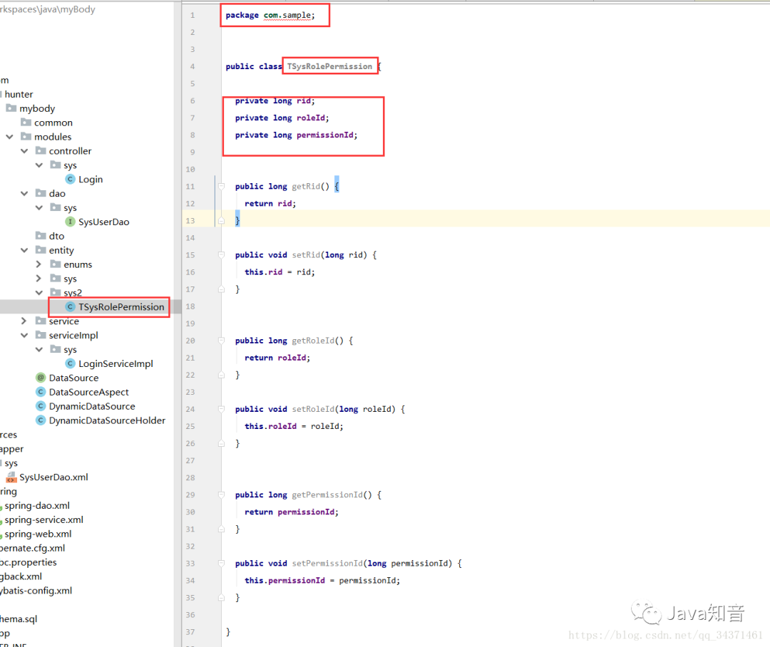This screenshot has height=647, width=770.
Task: Open LoginServiceImpl class
Action: click(115, 363)
